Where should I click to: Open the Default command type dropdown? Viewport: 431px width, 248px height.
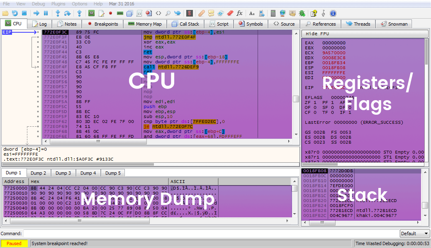pos(414,234)
